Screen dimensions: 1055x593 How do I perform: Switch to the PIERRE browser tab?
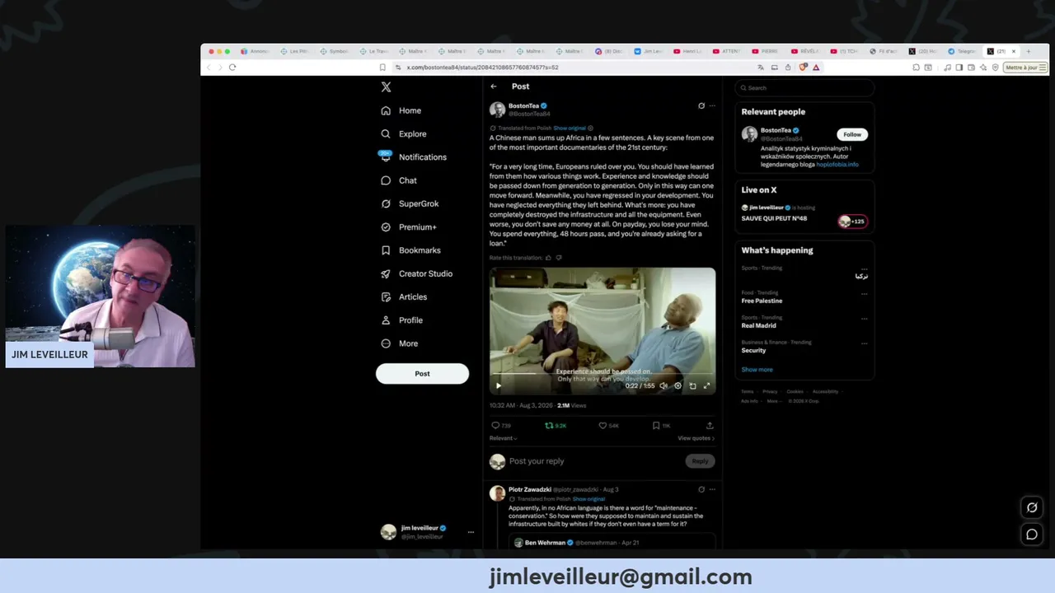pyautogui.click(x=766, y=51)
